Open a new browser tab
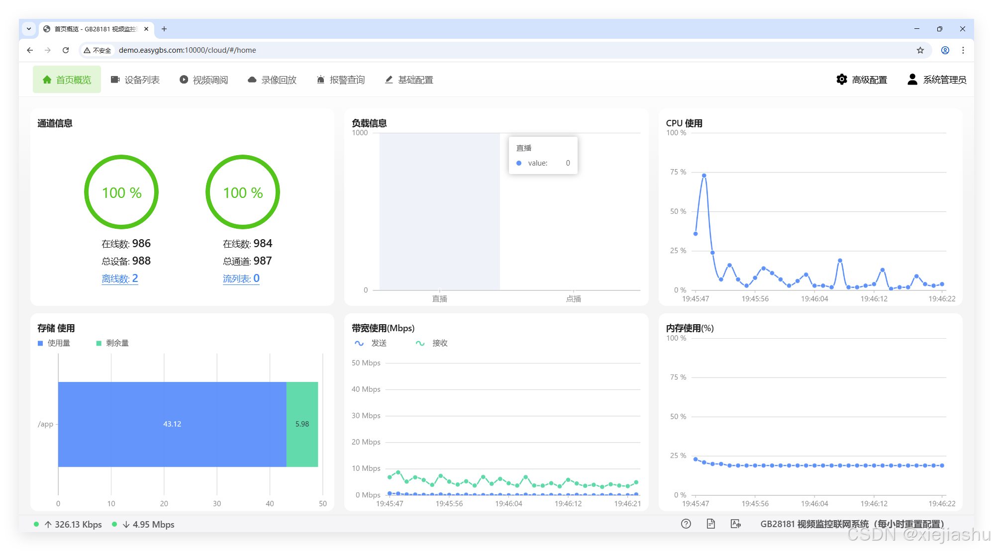 pyautogui.click(x=164, y=29)
